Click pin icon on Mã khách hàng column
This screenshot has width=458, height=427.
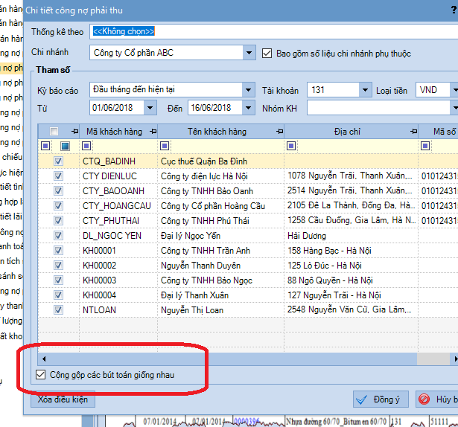pos(150,132)
